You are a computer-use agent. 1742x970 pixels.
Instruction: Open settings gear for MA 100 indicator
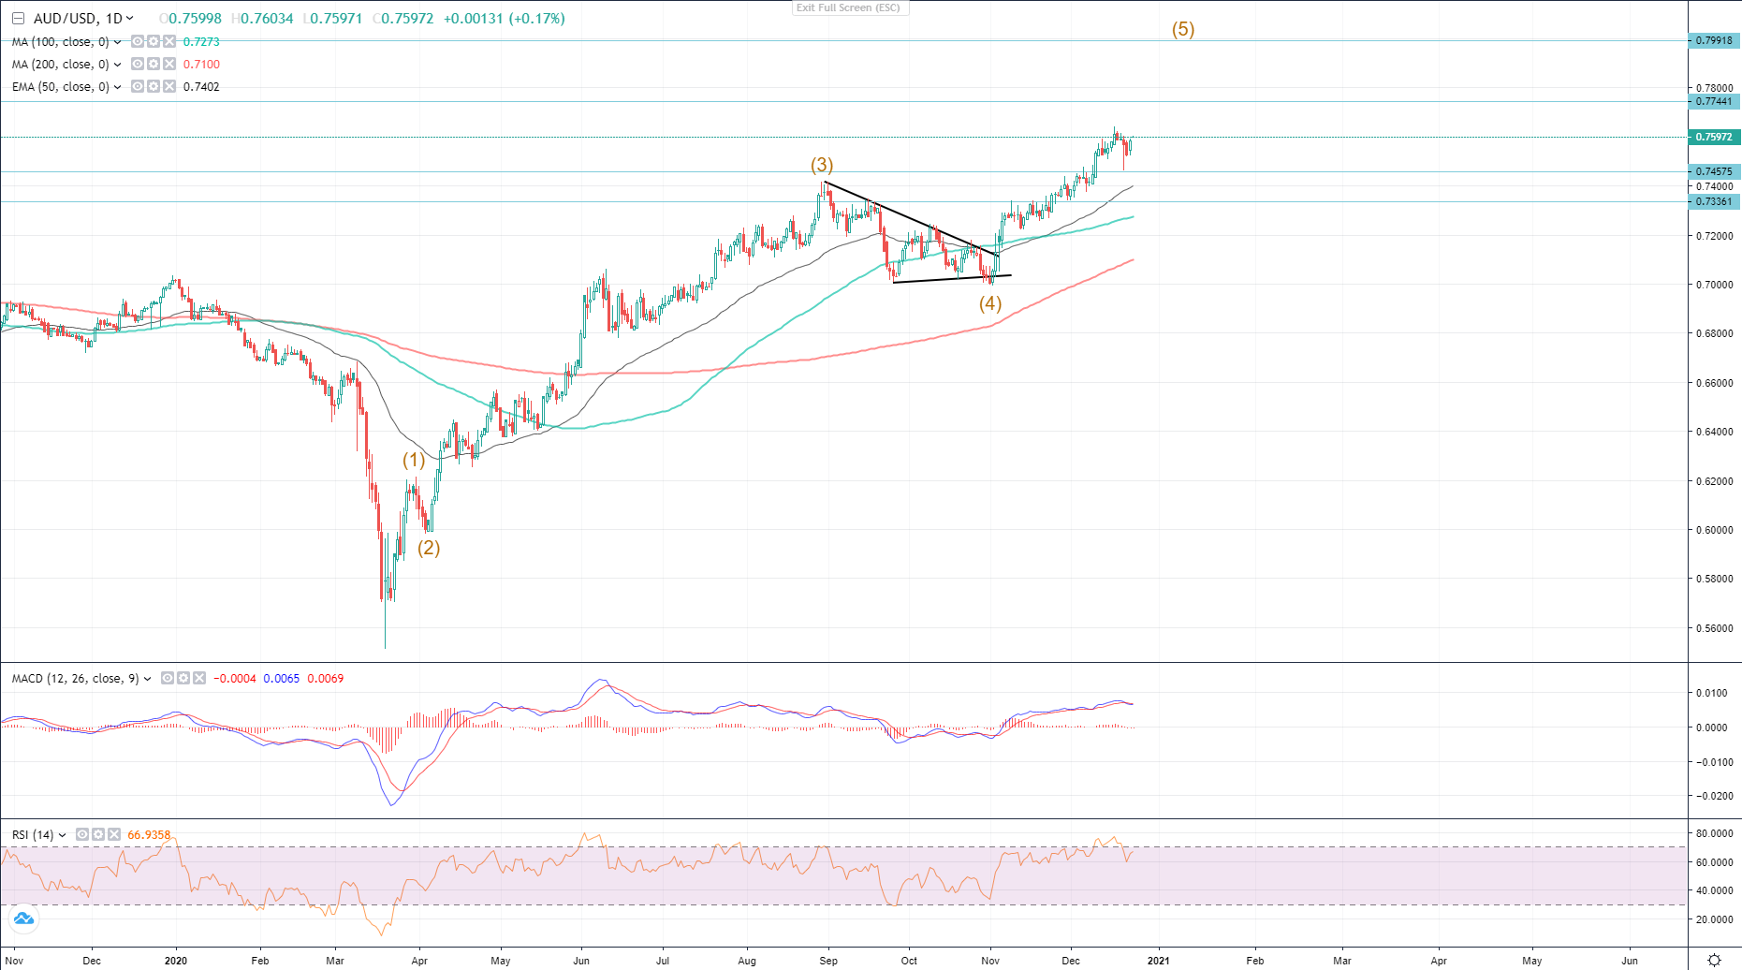tap(154, 41)
